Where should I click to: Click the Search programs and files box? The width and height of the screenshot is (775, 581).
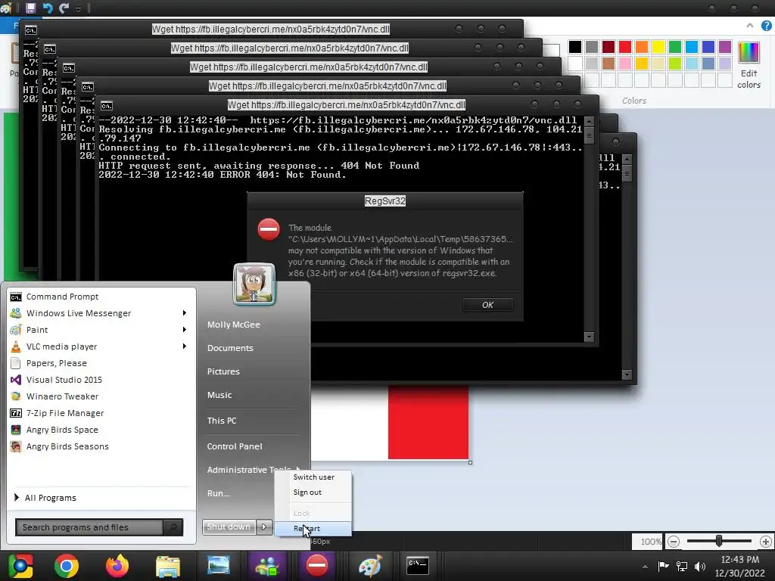click(89, 527)
